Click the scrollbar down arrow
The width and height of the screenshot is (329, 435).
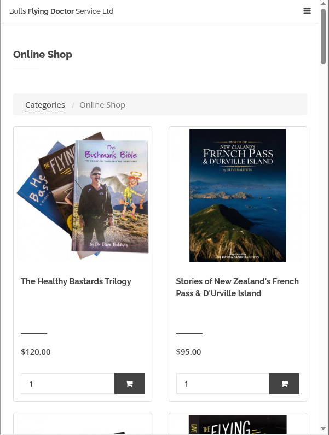pyautogui.click(x=323, y=429)
